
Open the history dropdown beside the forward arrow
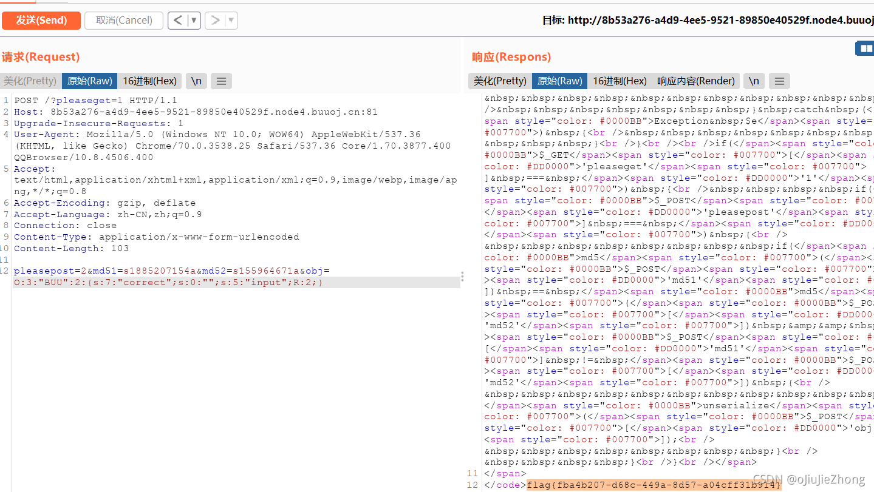(x=231, y=20)
